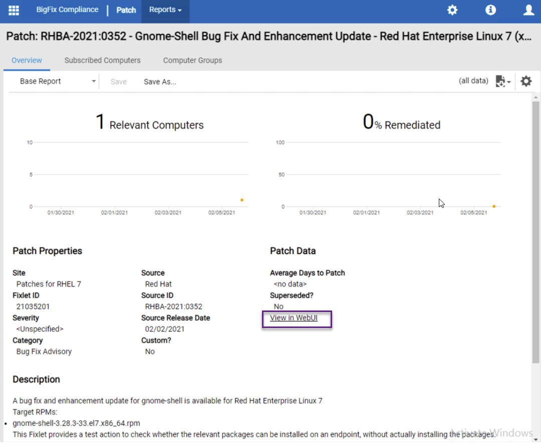Click the Description heading
The image size is (541, 444).
36,379
